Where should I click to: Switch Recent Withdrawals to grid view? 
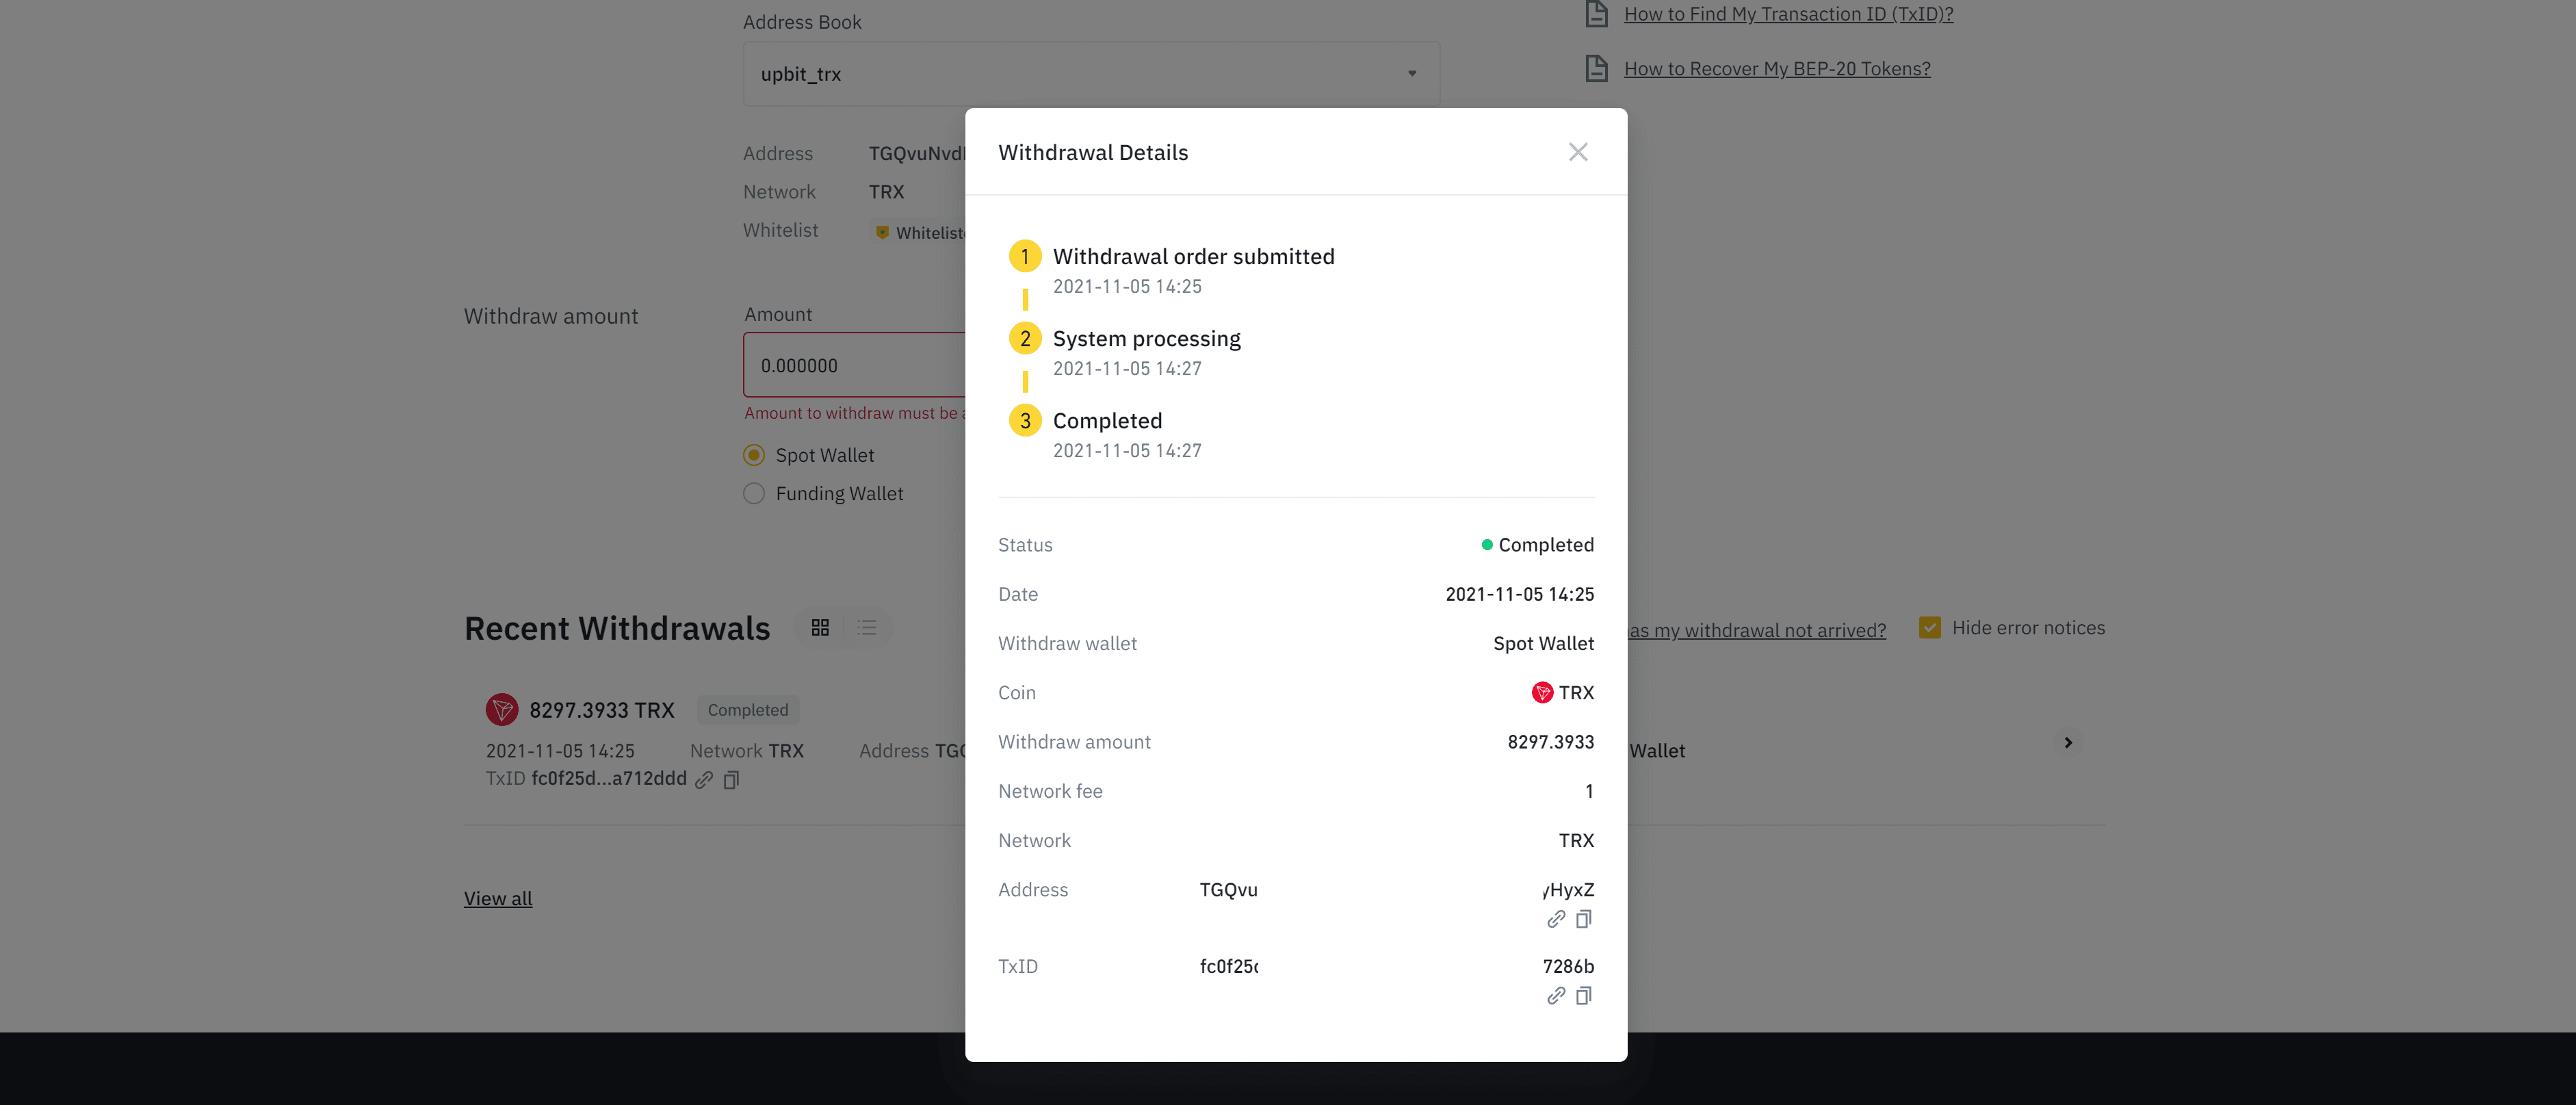pos(820,627)
